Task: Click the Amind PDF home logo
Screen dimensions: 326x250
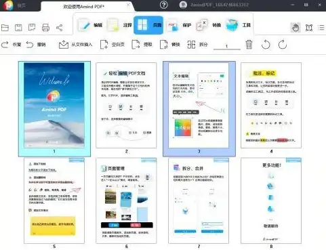Action: pyautogui.click(x=8, y=5)
